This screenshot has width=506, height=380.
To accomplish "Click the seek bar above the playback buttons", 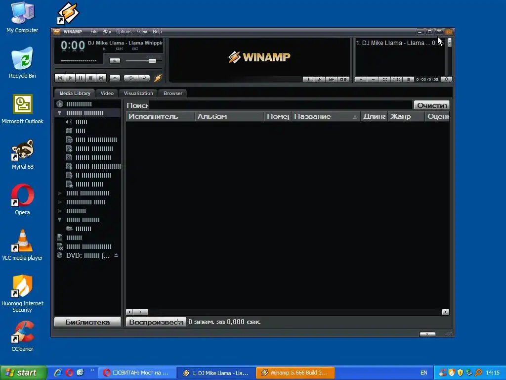I will tap(109, 68).
